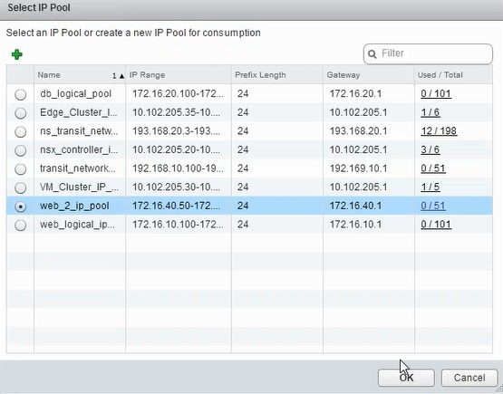Image resolution: width=503 pixels, height=394 pixels.
Task: Select the db_logical_pool radio button
Action: [x=21, y=94]
